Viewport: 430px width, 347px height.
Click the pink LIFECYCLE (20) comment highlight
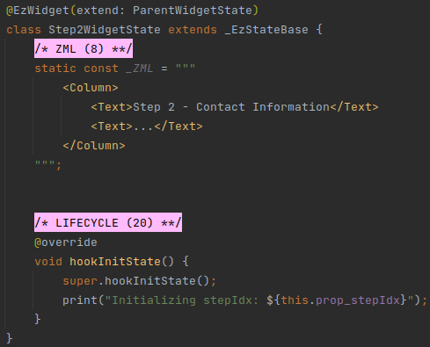(x=108, y=222)
